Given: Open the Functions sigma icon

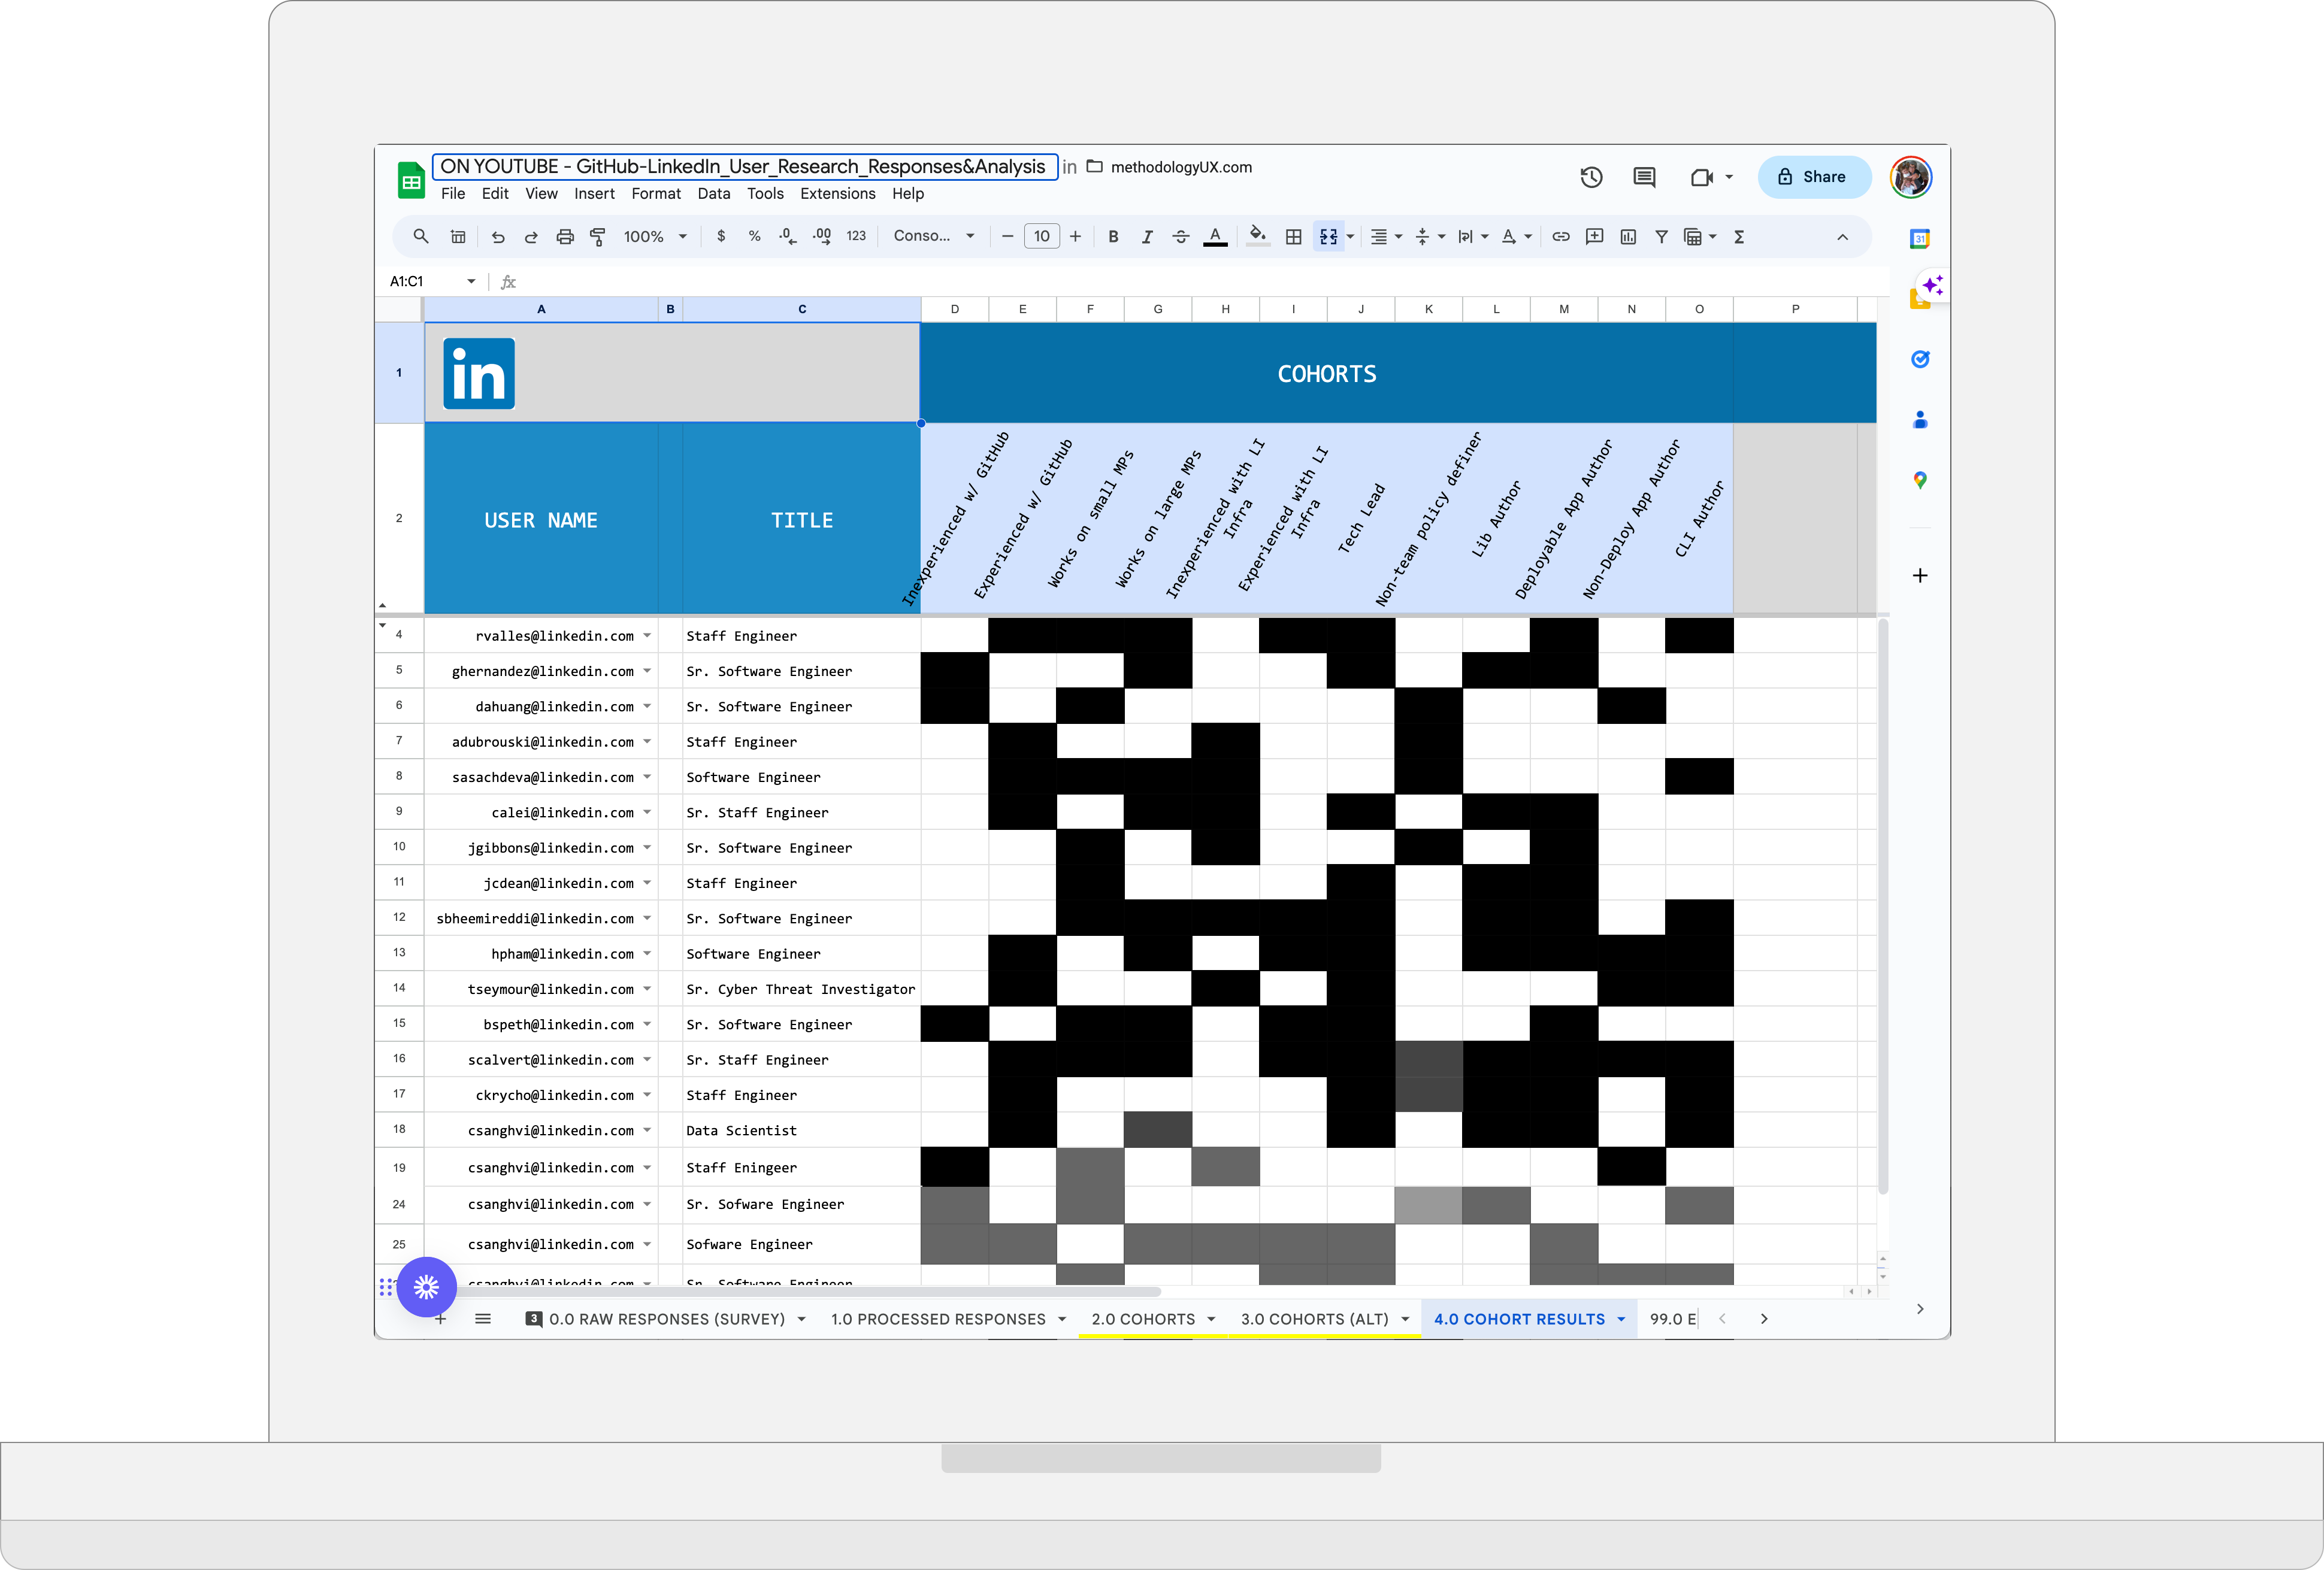Looking at the screenshot, I should pos(1739,237).
